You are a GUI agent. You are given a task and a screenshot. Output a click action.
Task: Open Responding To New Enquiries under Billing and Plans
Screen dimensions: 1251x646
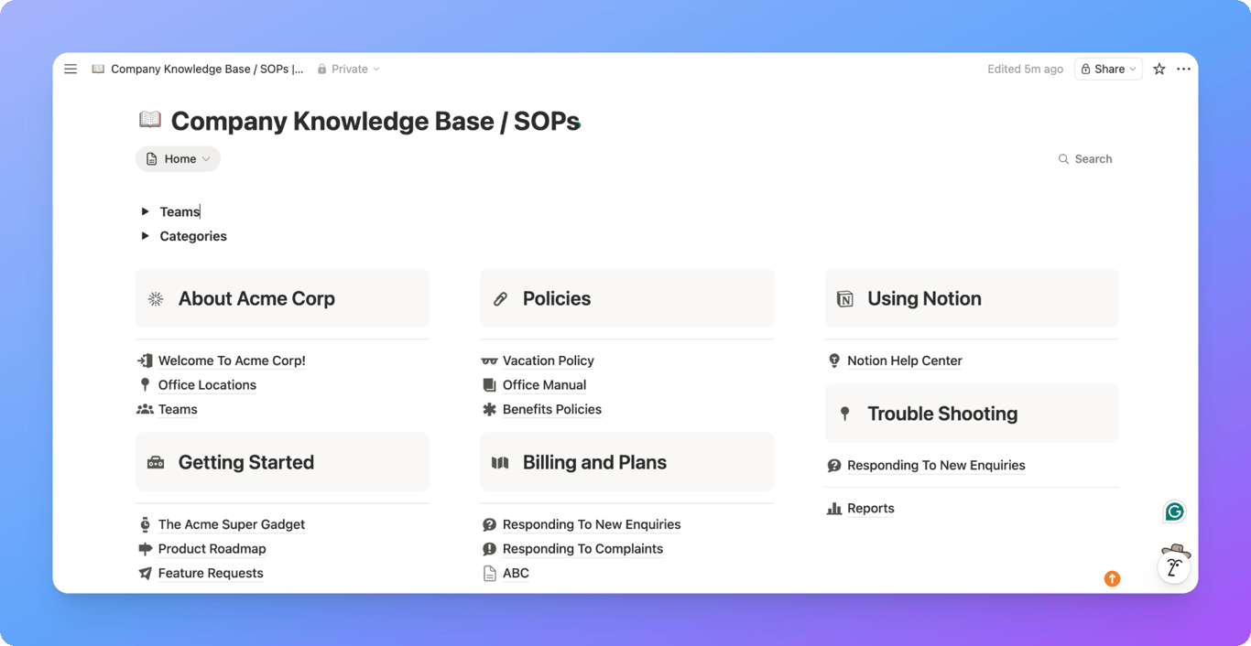[x=592, y=524]
